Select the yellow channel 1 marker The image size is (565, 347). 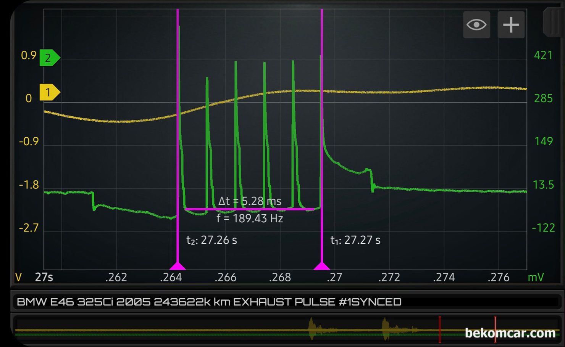pyautogui.click(x=49, y=92)
